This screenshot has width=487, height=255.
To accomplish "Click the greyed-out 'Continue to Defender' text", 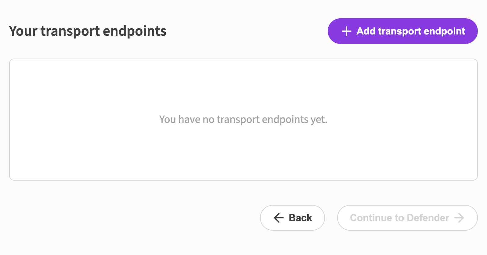I will tap(399, 218).
